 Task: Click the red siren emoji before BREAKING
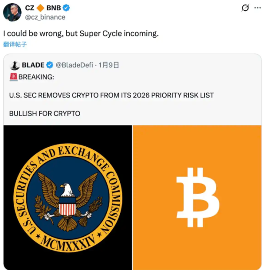(x=13, y=77)
